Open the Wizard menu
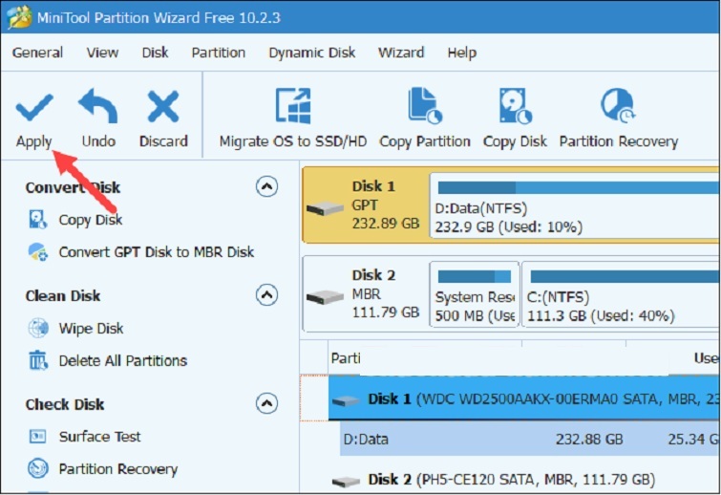721x495 pixels. pyautogui.click(x=401, y=53)
